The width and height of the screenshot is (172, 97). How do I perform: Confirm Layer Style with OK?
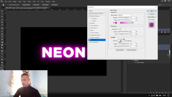pyautogui.click(x=152, y=11)
